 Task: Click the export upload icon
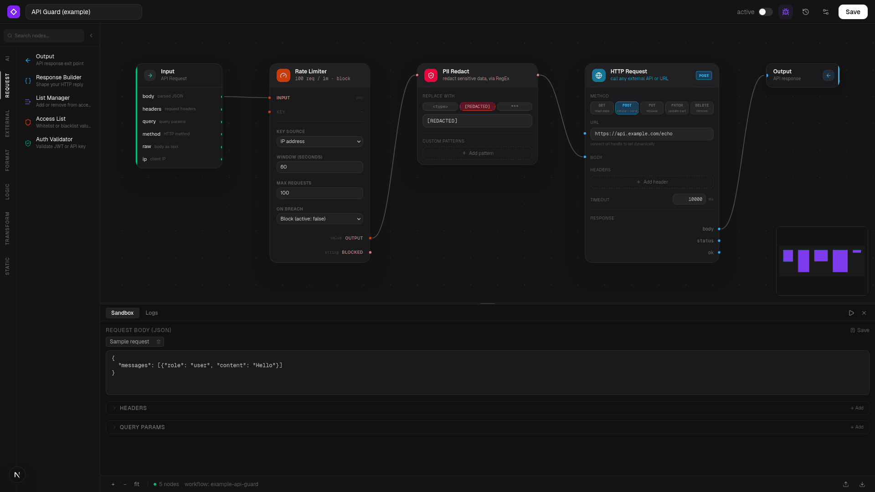846,484
